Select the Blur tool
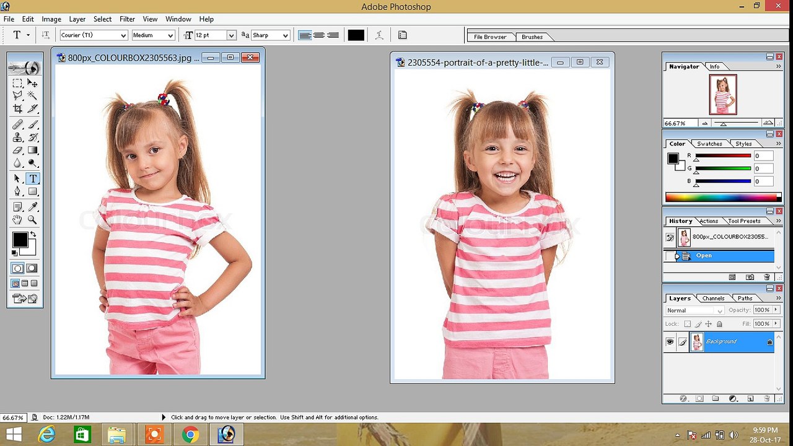 click(x=17, y=163)
